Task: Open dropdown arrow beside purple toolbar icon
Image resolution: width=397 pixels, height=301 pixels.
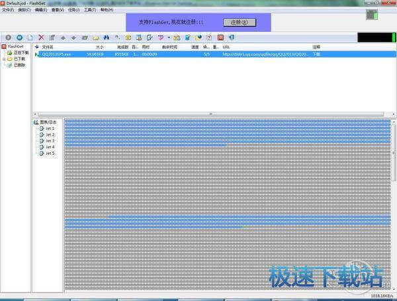Action: pos(169,38)
